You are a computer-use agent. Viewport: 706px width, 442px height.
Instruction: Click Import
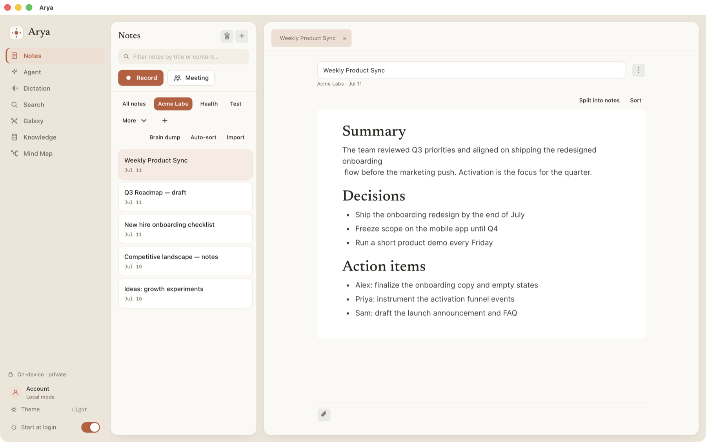pos(235,137)
